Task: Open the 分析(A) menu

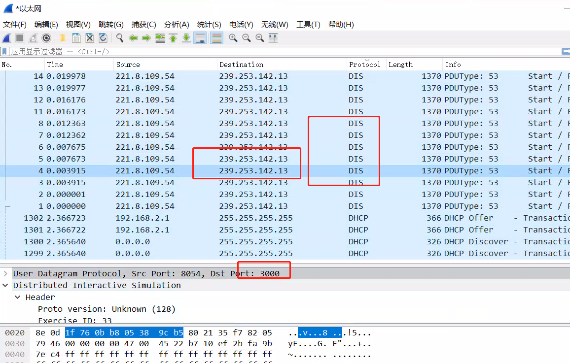Action: pyautogui.click(x=177, y=25)
